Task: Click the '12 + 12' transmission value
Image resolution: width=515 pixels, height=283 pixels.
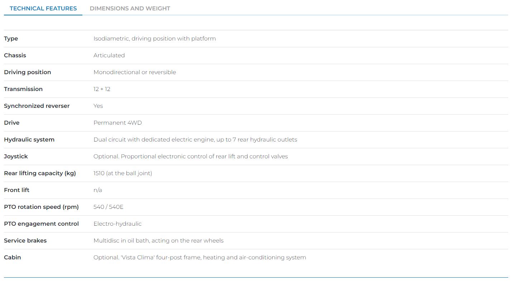Action: tap(102, 89)
